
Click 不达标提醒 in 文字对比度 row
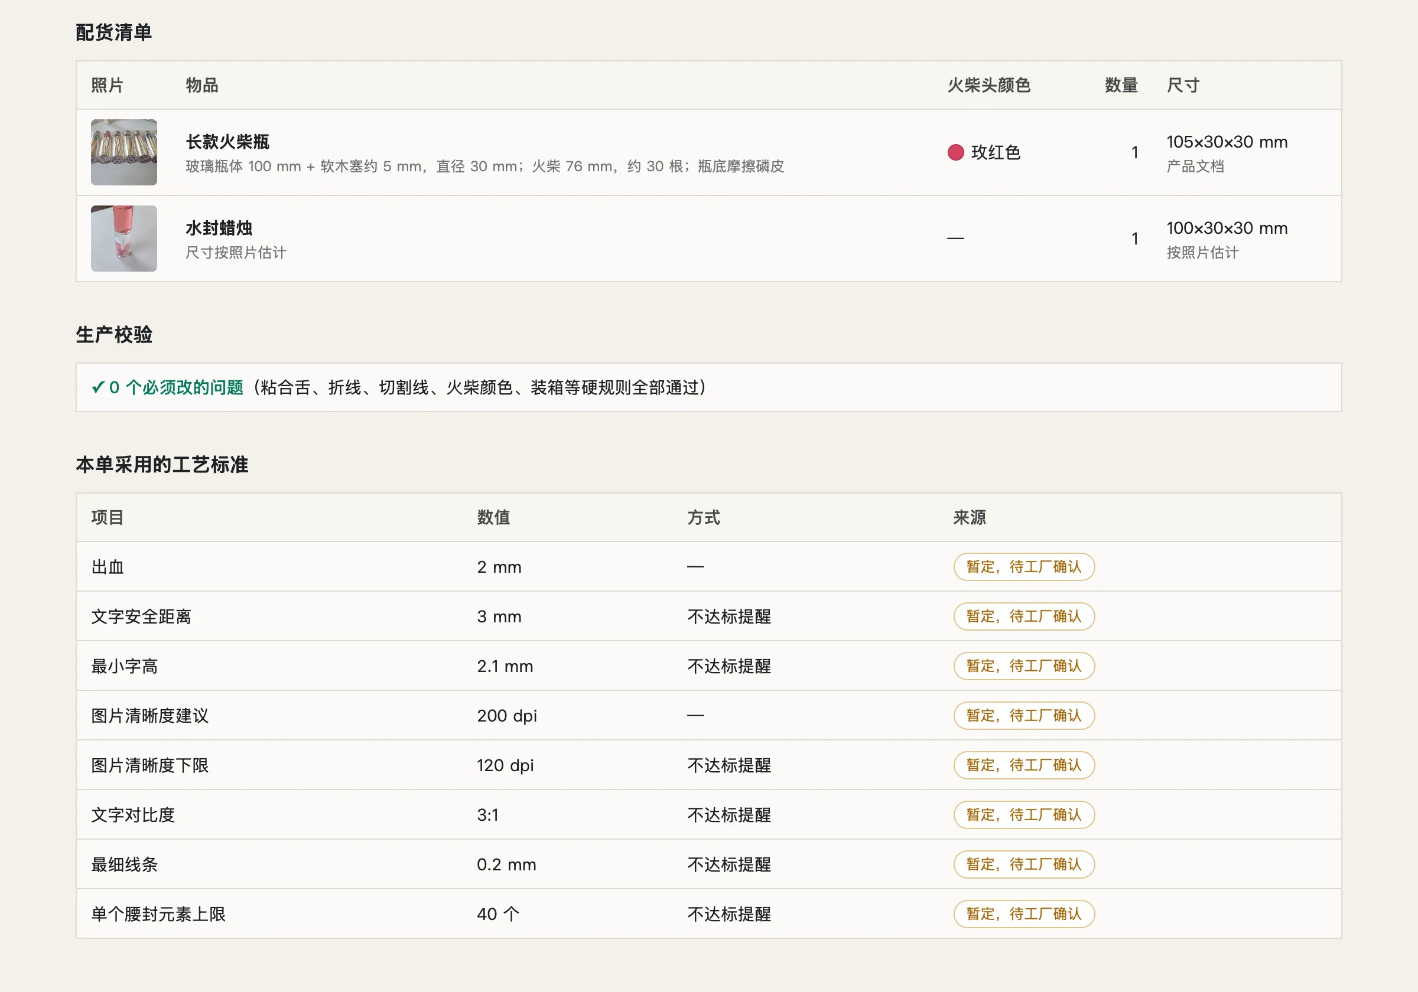coord(728,815)
